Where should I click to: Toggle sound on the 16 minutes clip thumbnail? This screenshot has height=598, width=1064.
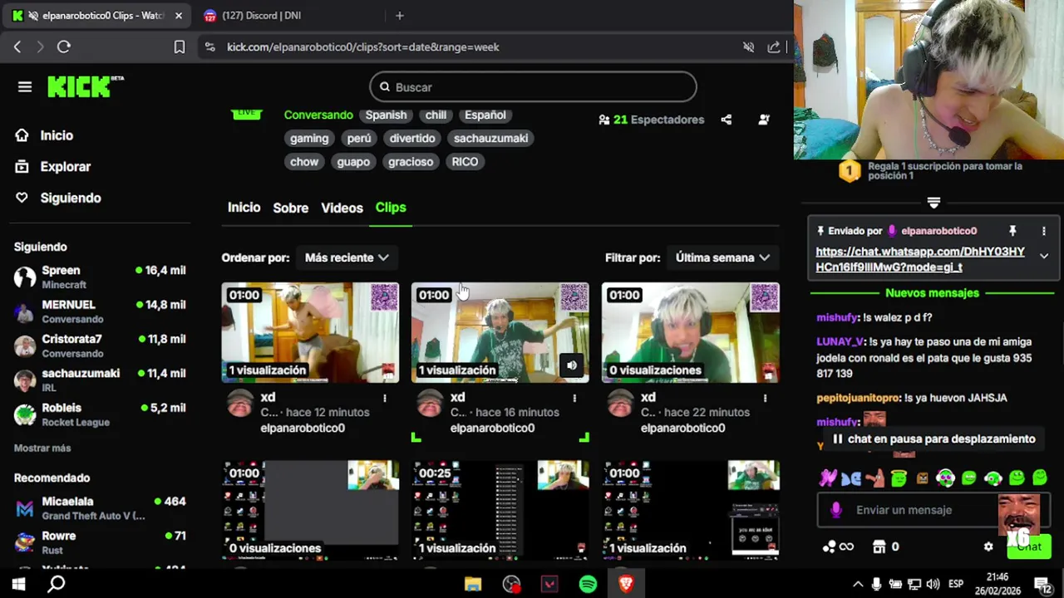pyautogui.click(x=572, y=365)
